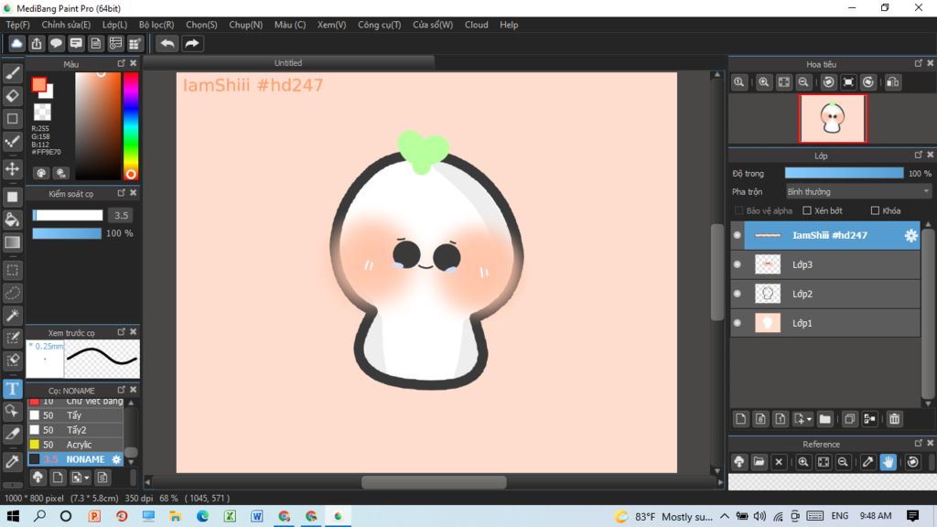This screenshot has width=937, height=527.
Task: Select the Gradient tool
Action: 13,242
